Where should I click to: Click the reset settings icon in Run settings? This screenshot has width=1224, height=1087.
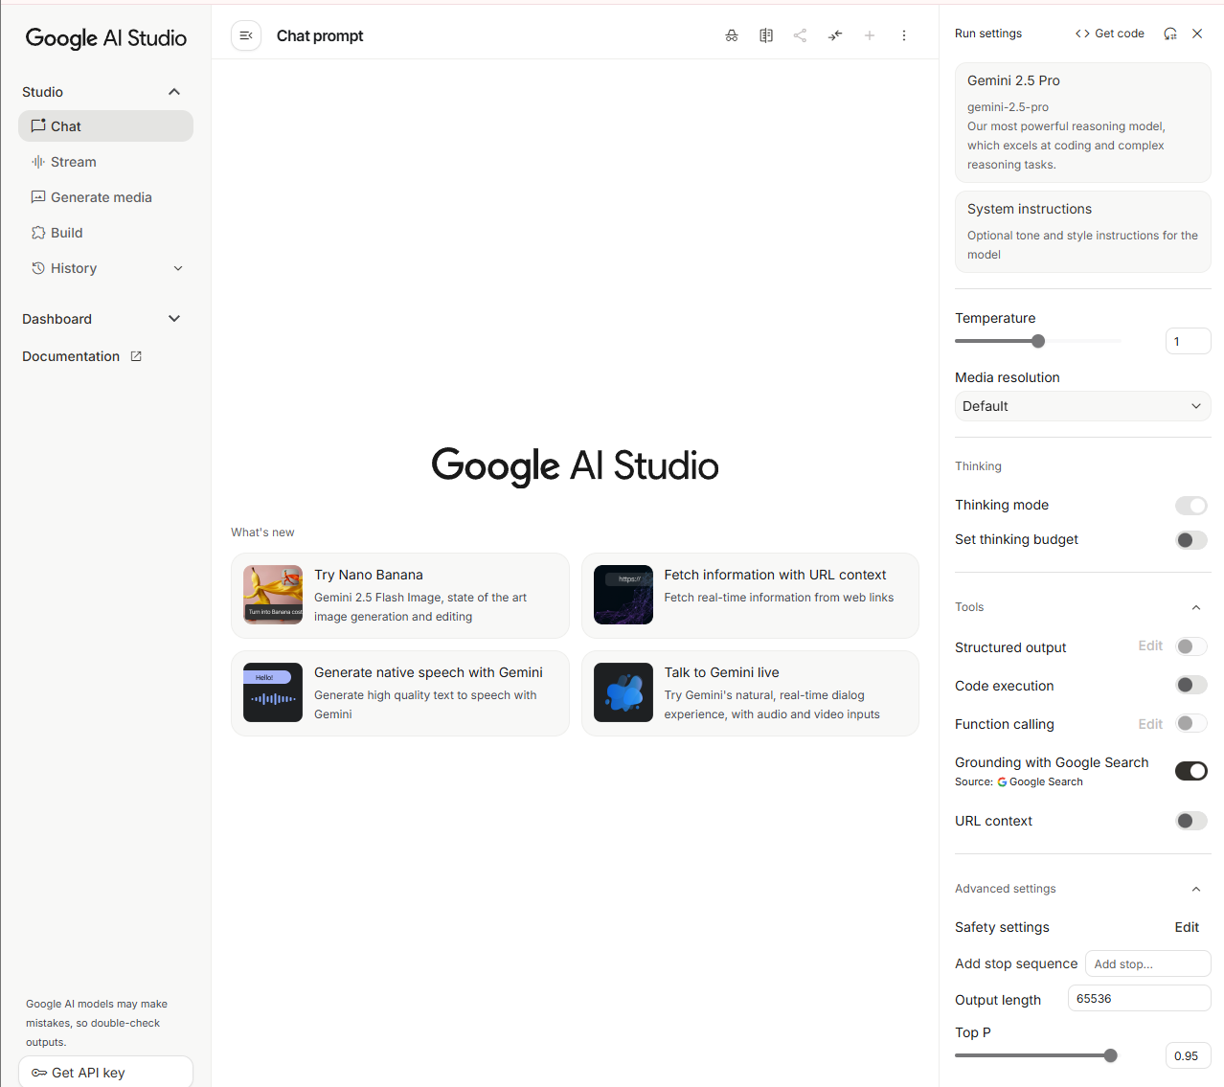(x=1170, y=34)
